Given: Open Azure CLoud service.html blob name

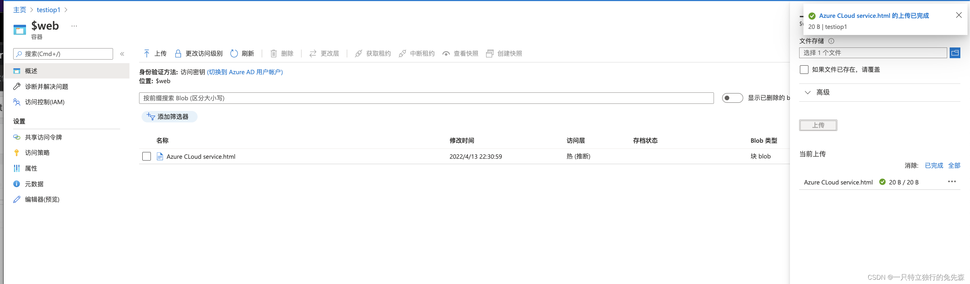Looking at the screenshot, I should click(x=201, y=156).
